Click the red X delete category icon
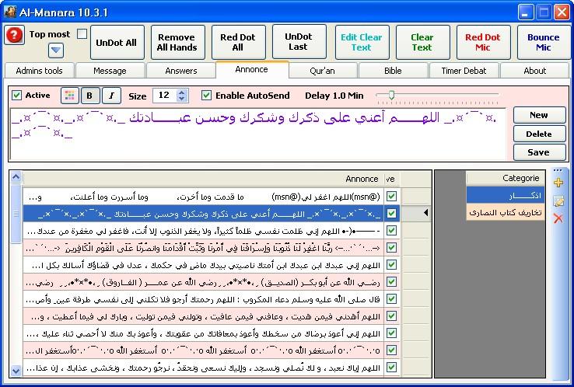Viewport: 574px width, 387px height. pos(558,219)
